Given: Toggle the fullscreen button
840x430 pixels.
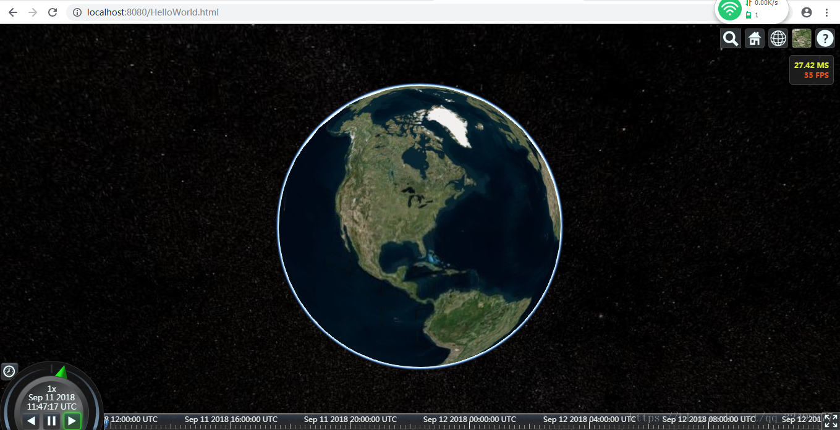Looking at the screenshot, I should pos(831,421).
